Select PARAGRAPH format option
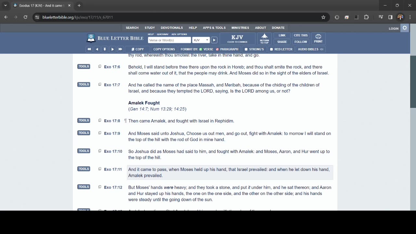The height and width of the screenshot is (234, 416). click(227, 49)
